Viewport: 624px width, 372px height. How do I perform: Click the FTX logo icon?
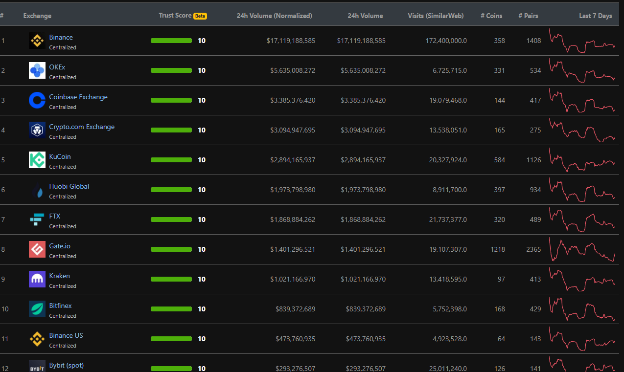37,220
